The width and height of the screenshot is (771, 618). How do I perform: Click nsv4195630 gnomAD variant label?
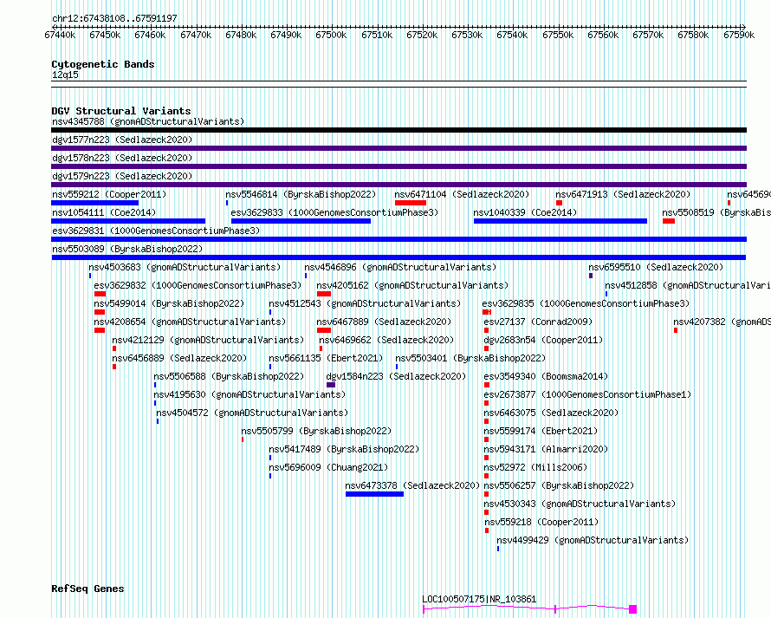pyautogui.click(x=249, y=394)
